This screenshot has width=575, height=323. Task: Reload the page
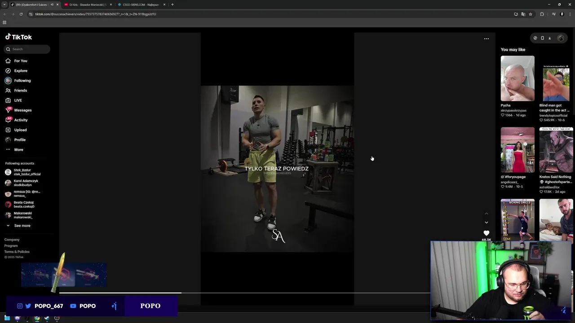(x=21, y=14)
